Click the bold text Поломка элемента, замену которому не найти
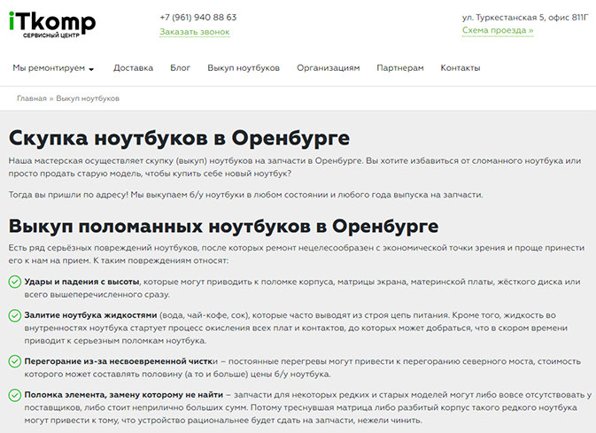The image size is (596, 433). (123, 395)
